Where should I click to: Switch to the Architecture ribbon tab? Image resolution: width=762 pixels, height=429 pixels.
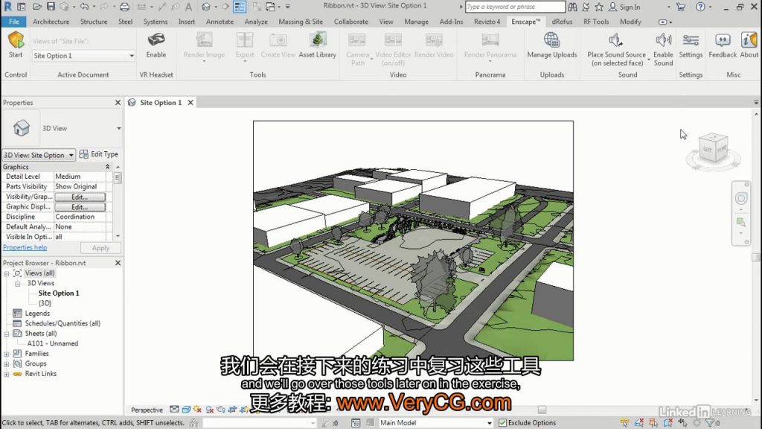(x=51, y=22)
